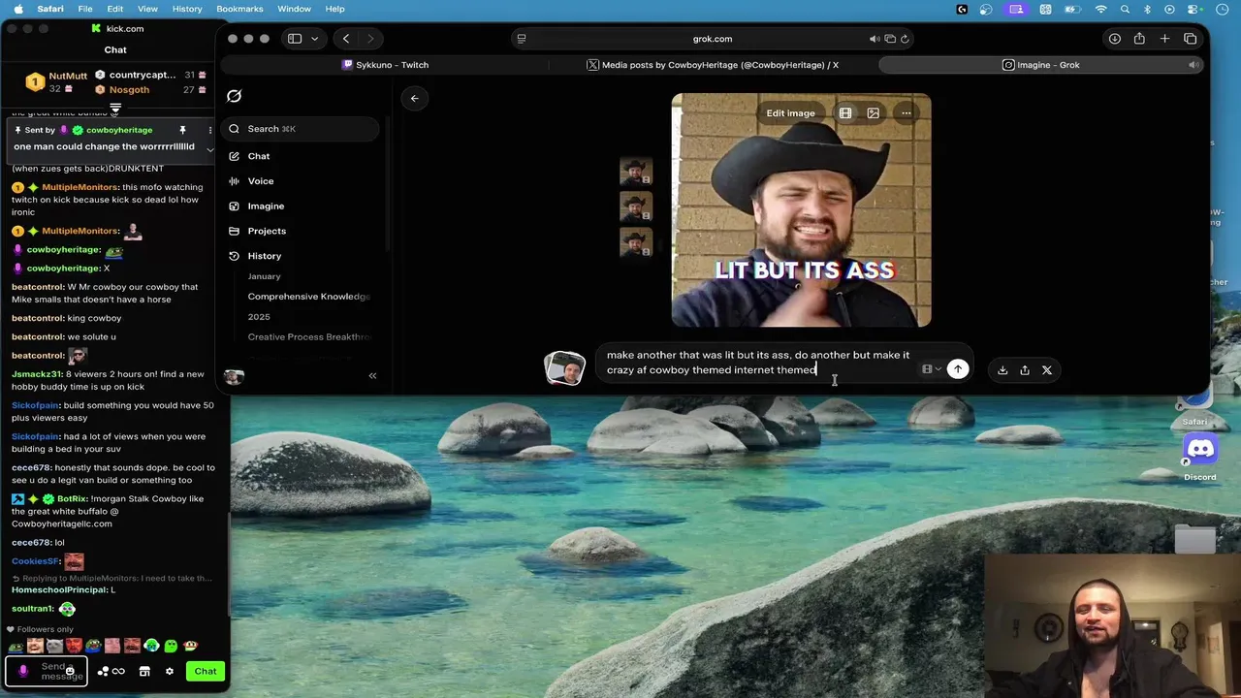Click the Grok Search field
The width and height of the screenshot is (1241, 698).
(x=299, y=129)
